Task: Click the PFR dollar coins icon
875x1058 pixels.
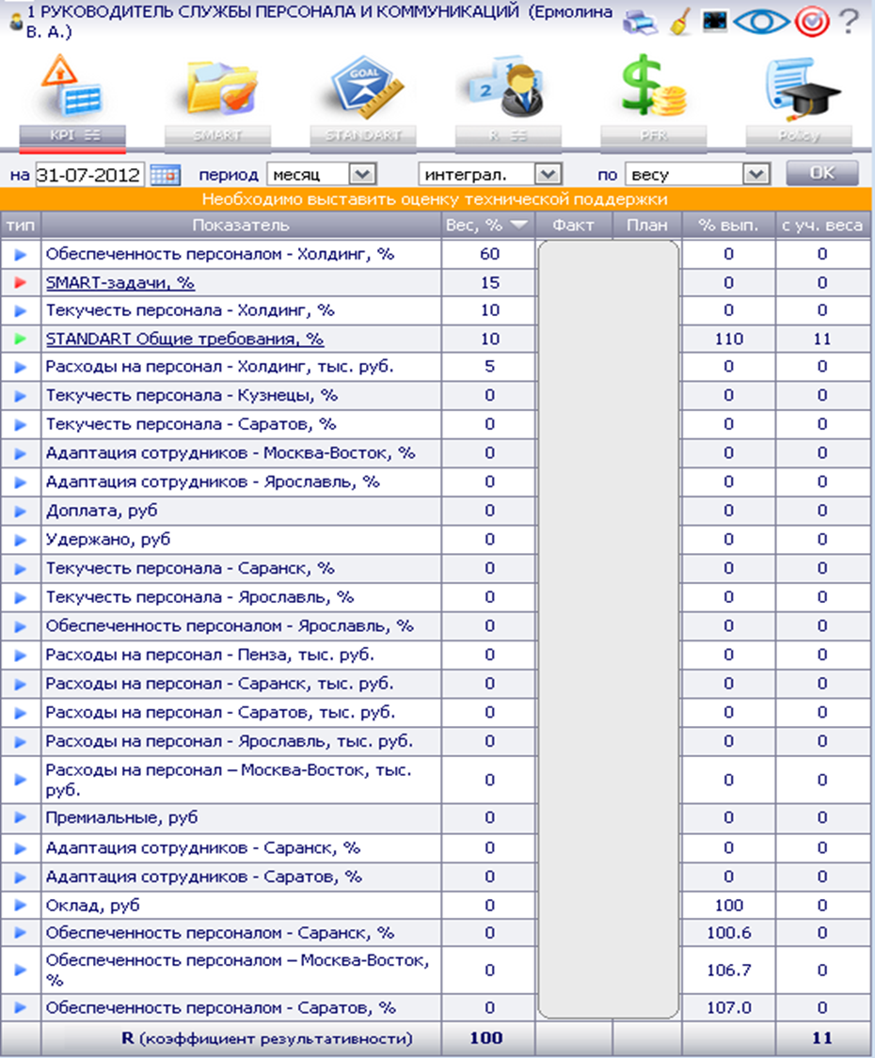Action: [652, 87]
